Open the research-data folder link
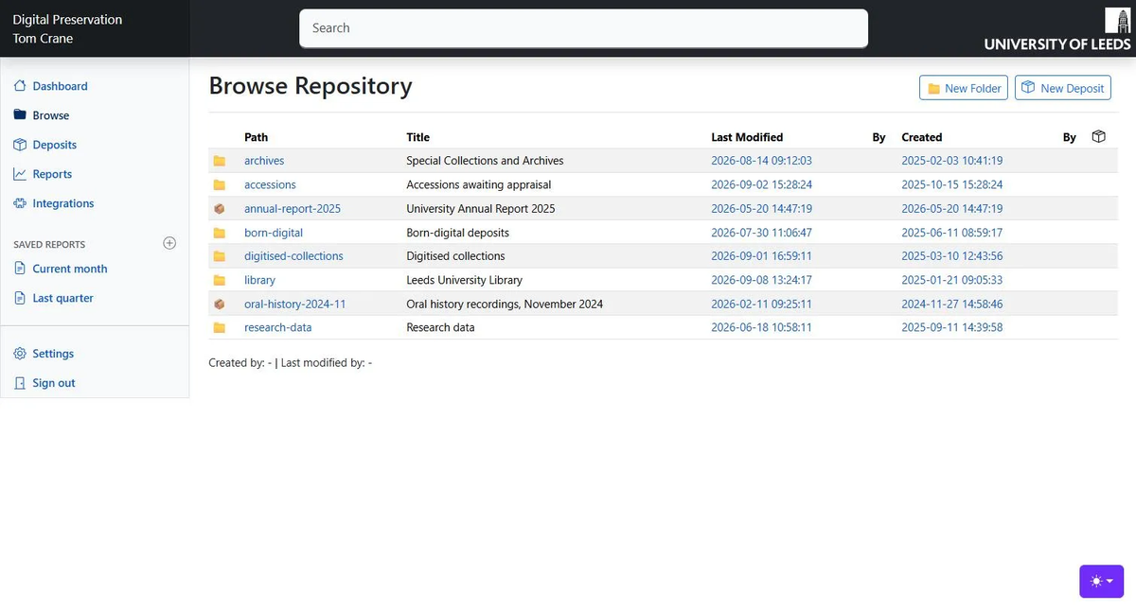Screen dimensions: 1136x610 (x=277, y=327)
